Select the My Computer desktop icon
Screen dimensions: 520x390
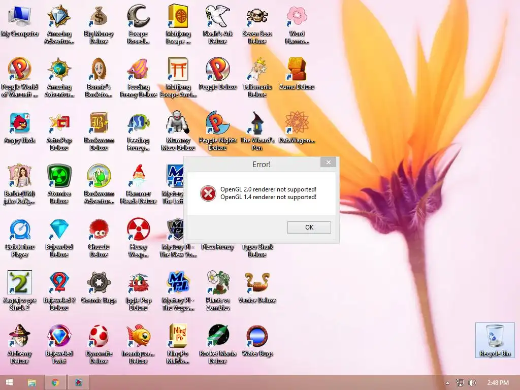pos(20,16)
